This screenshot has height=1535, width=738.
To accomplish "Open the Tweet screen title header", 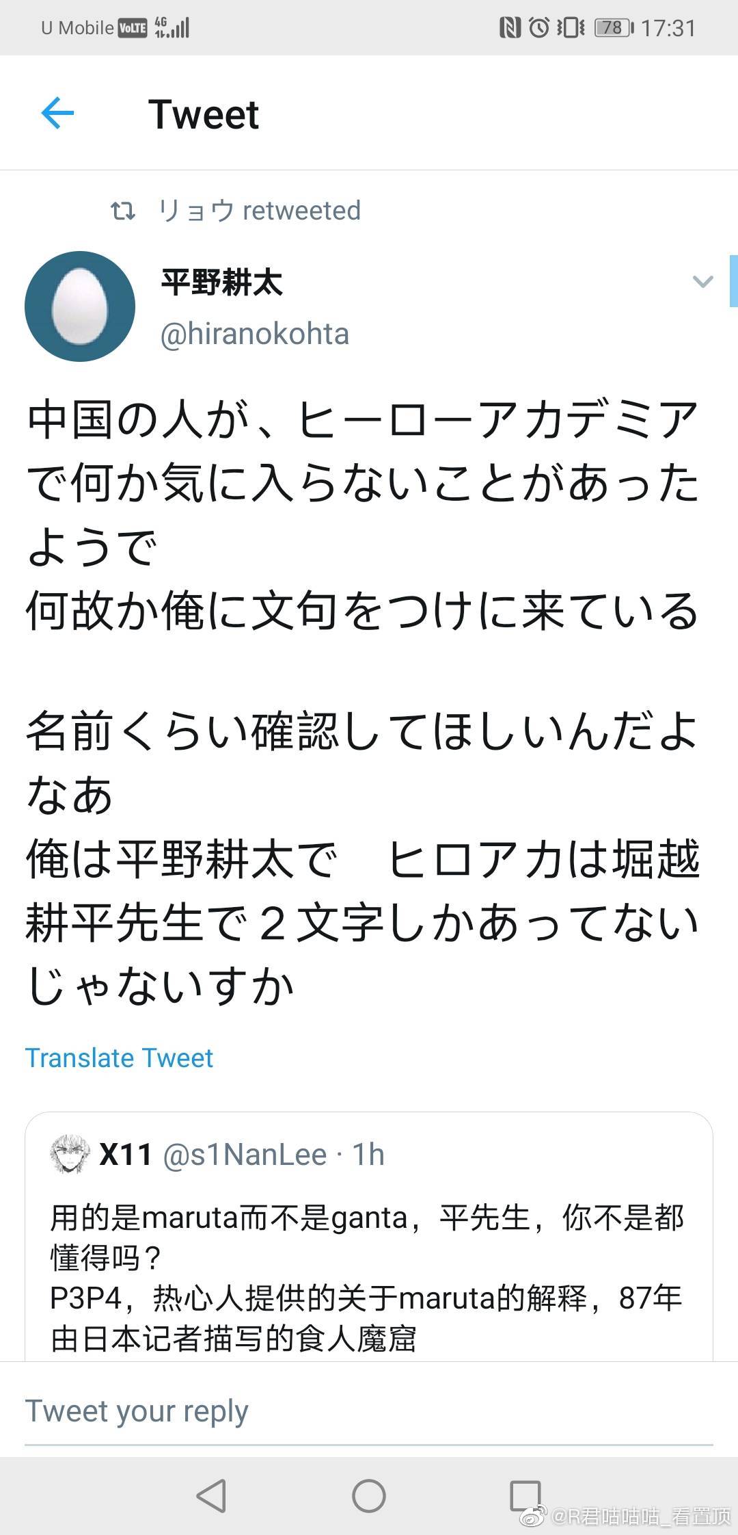I will click(203, 112).
